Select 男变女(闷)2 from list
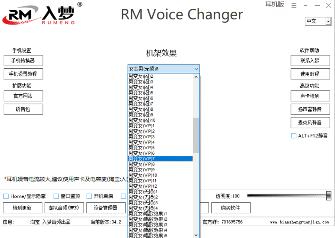This screenshot has width=335, height=238. point(161,76)
